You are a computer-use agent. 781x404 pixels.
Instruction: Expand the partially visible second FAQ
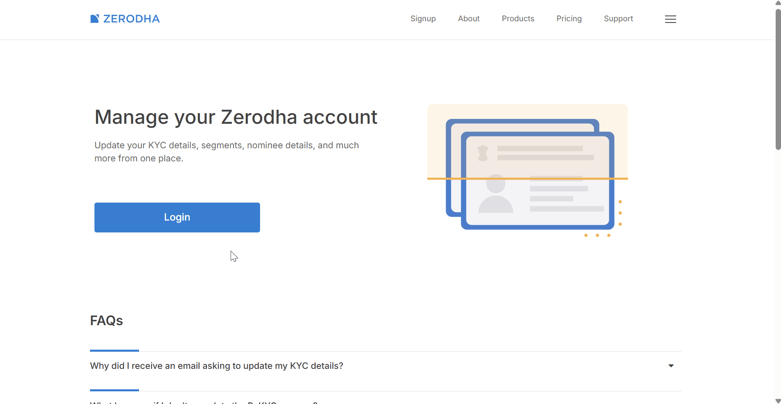[204, 402]
